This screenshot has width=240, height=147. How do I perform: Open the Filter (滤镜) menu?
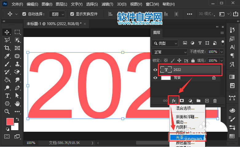[107, 4]
